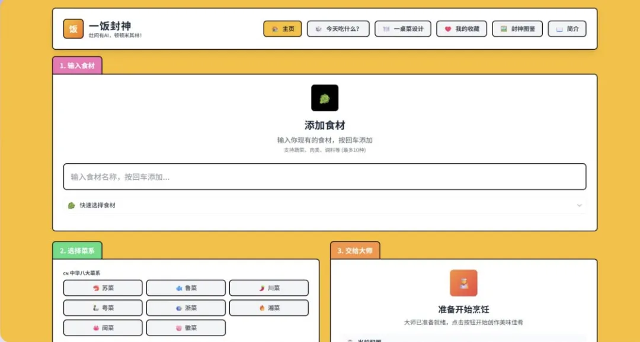This screenshot has width=640, height=342.
Task: Click the 一饭封神 orange logo icon
Action: click(x=73, y=29)
